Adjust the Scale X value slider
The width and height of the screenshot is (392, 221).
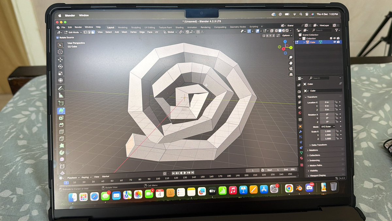point(328,131)
